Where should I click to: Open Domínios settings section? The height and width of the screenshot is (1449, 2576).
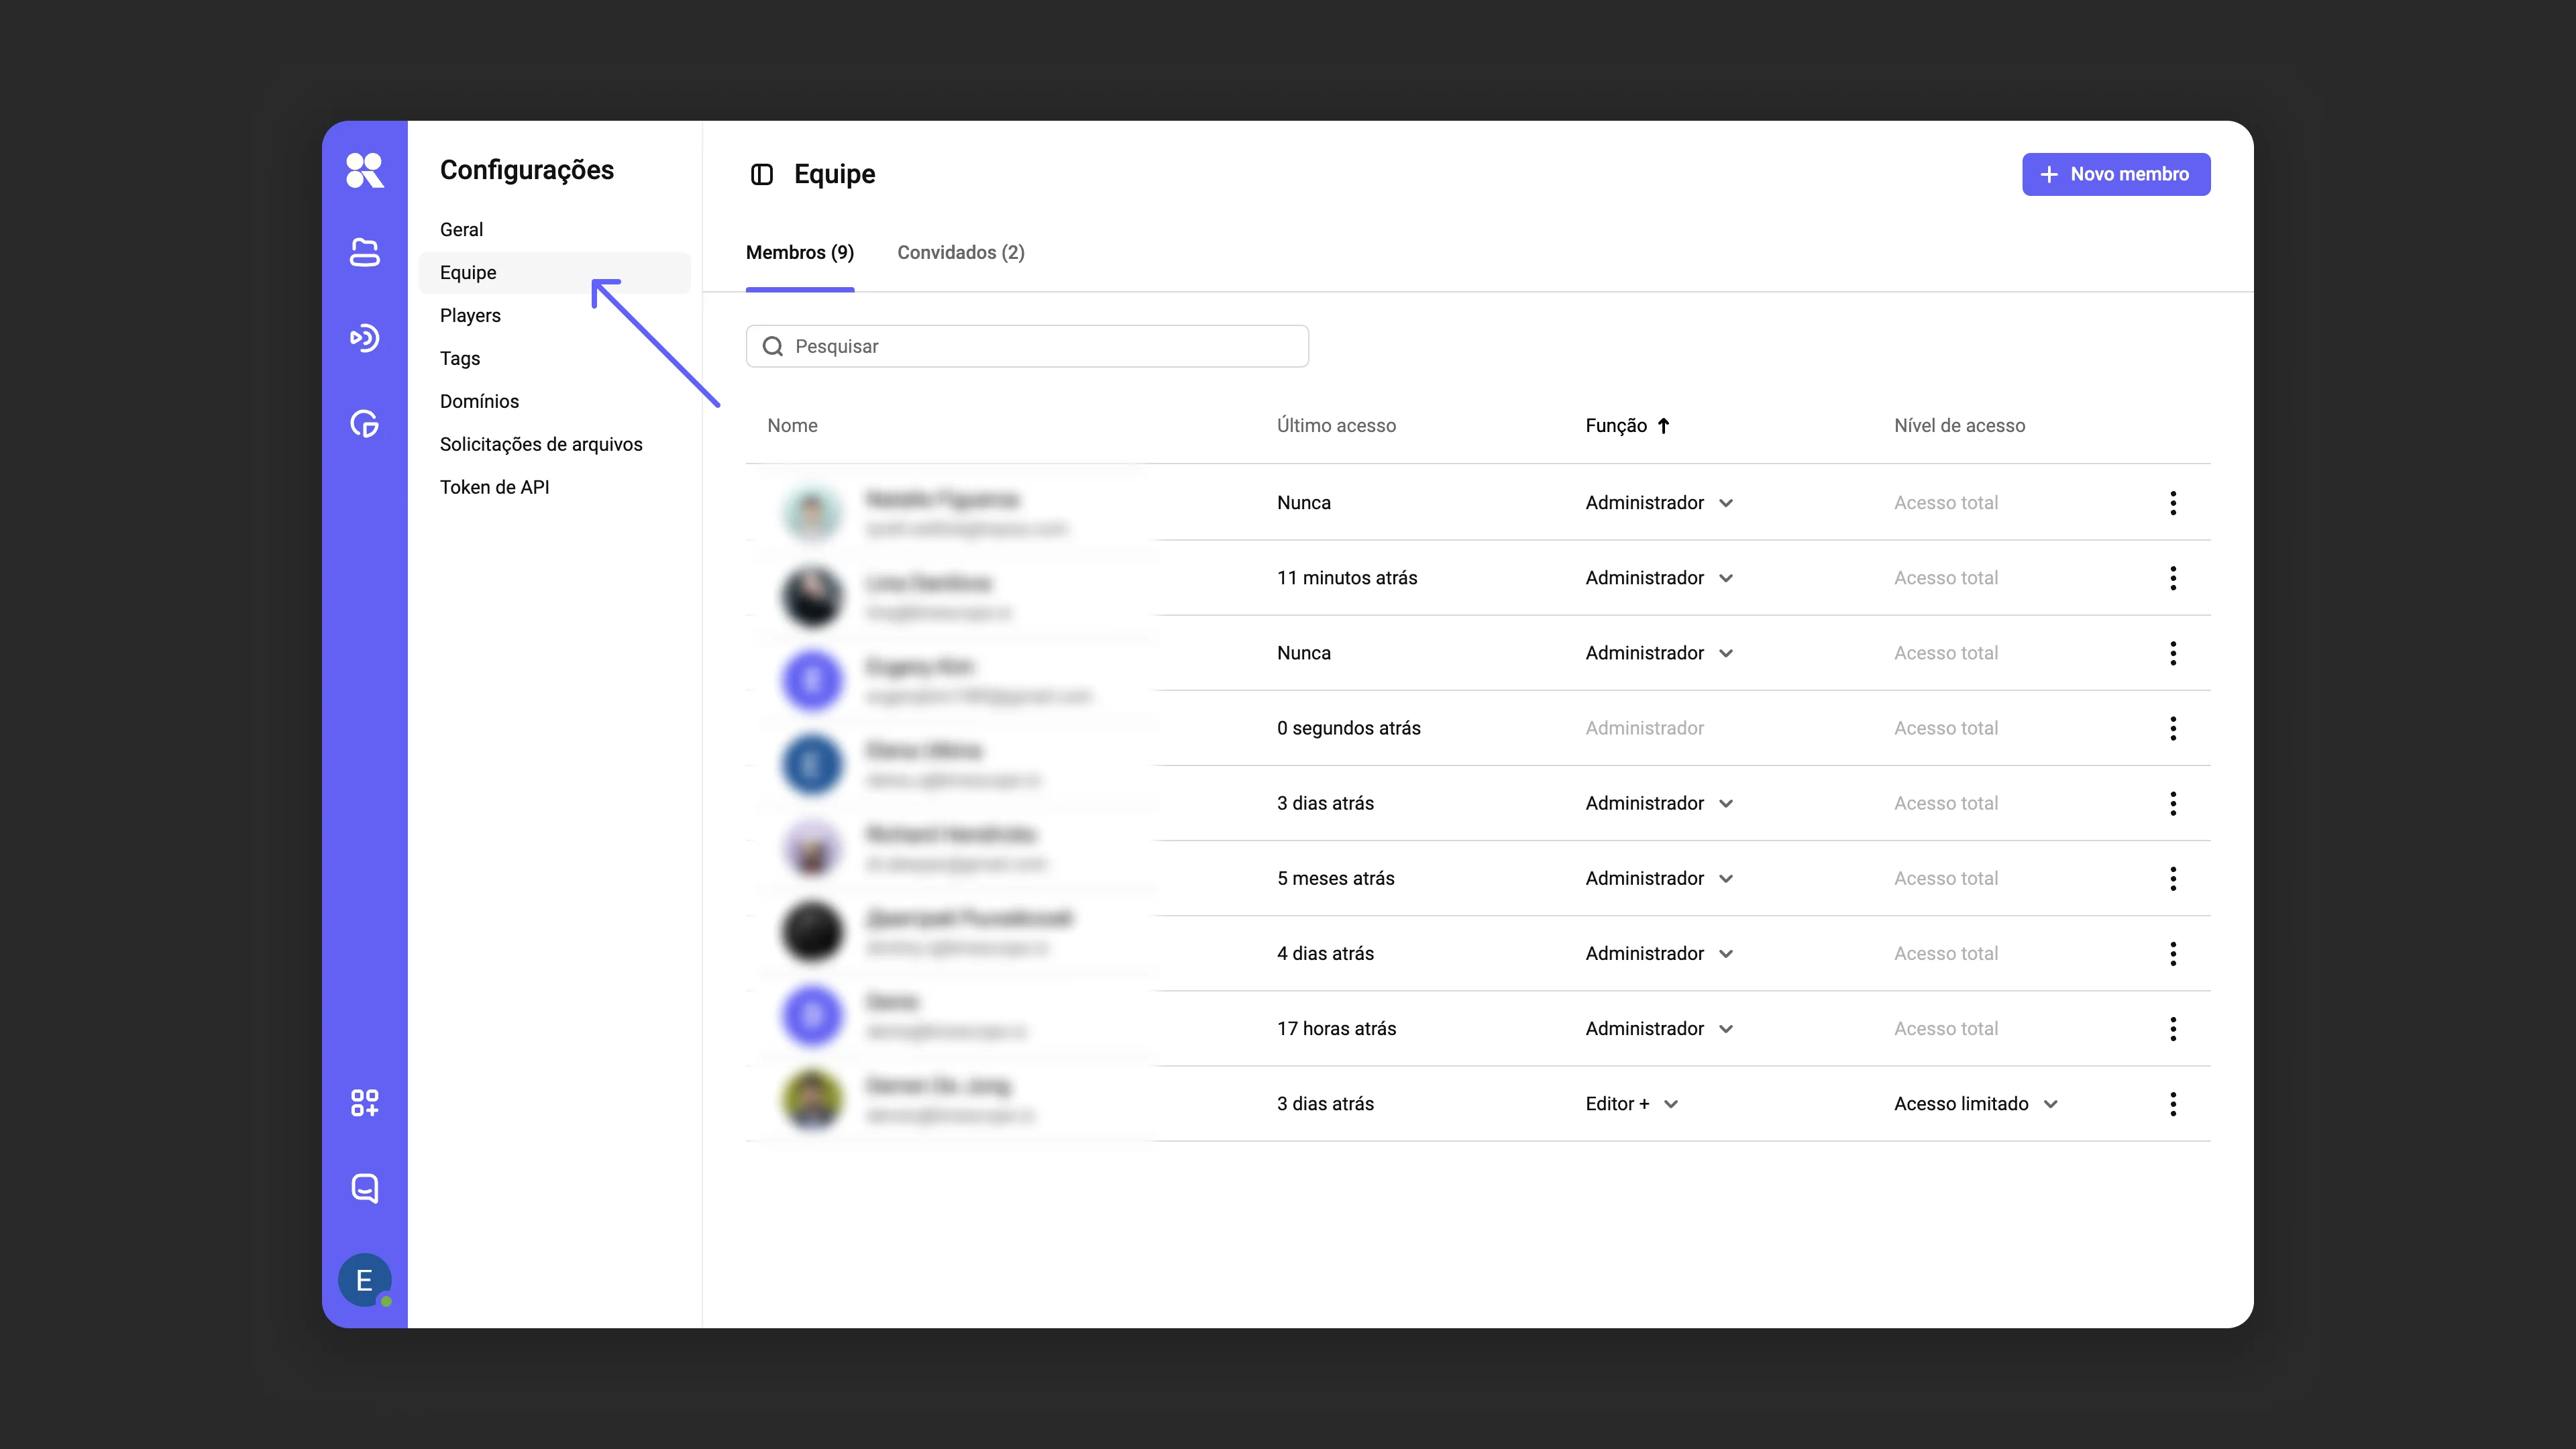(x=479, y=401)
